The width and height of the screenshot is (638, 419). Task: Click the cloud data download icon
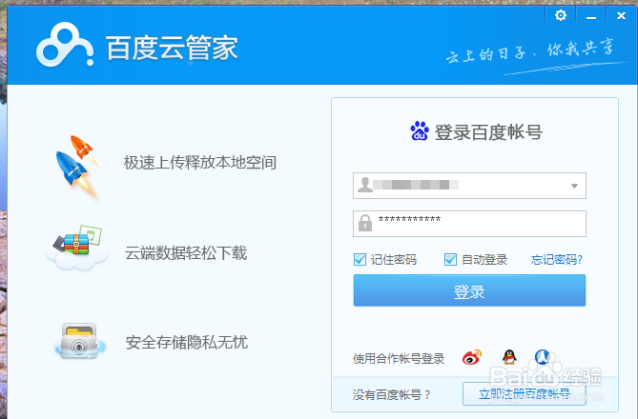point(77,248)
